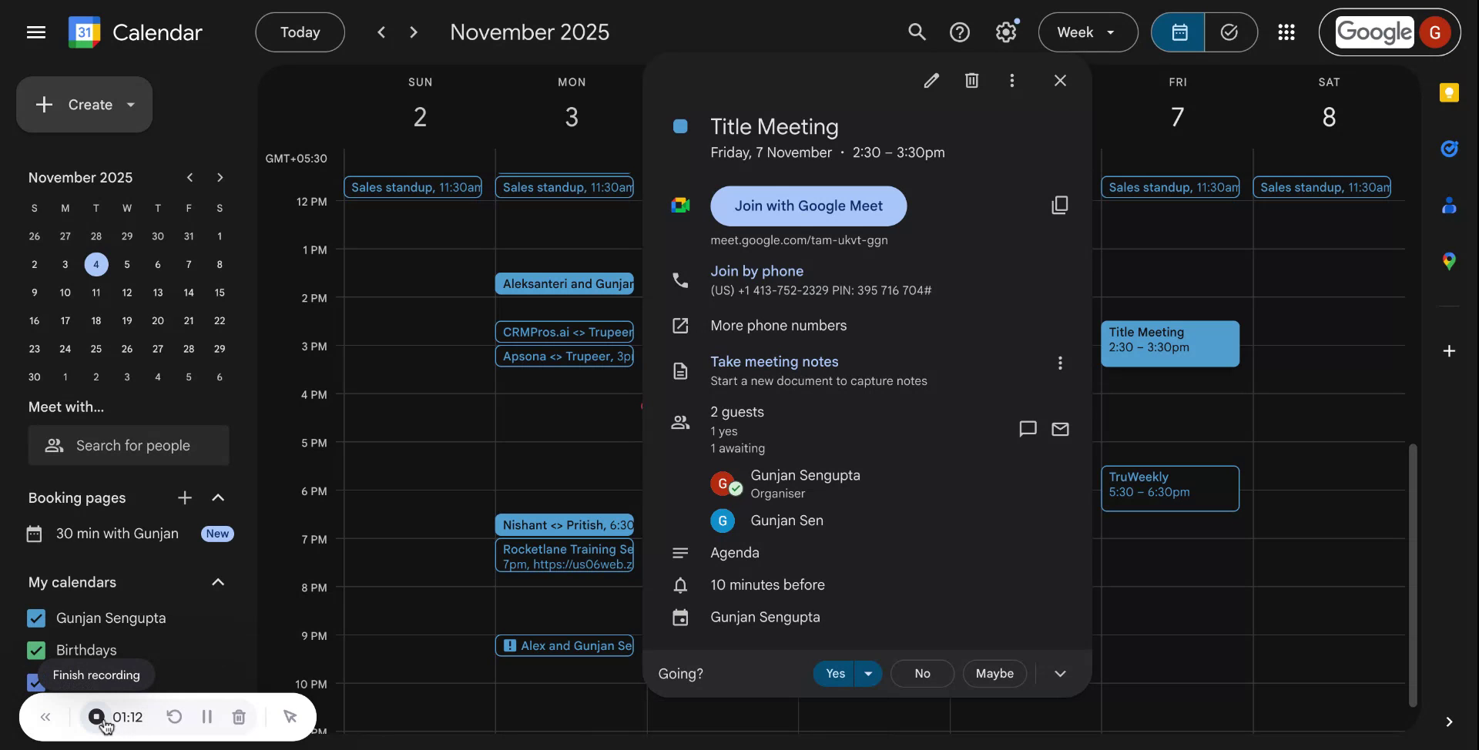Join the meeting with Google Meet
Screen dimensions: 1479x750
click(808, 206)
